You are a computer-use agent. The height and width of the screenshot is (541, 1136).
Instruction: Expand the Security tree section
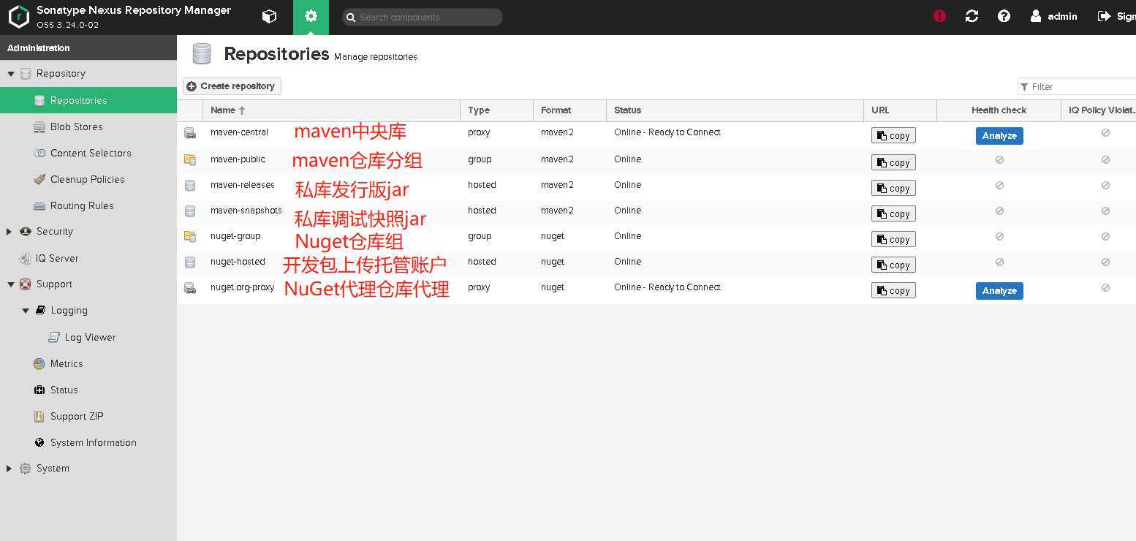click(x=9, y=232)
